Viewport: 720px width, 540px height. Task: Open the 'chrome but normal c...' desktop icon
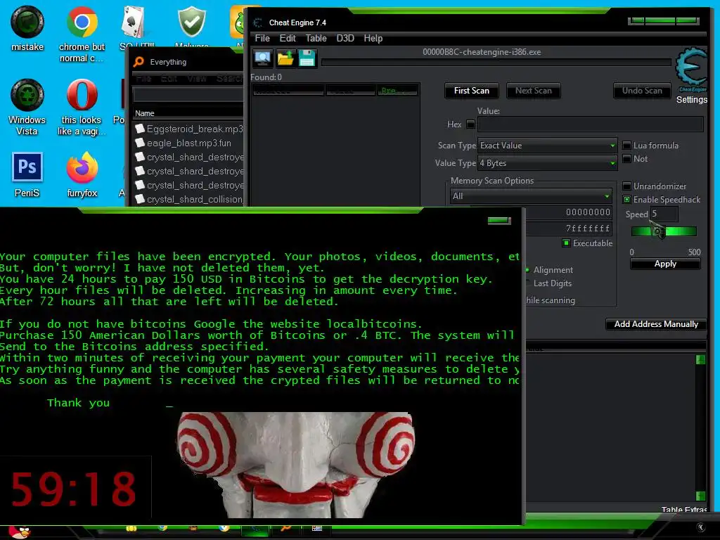82,34
